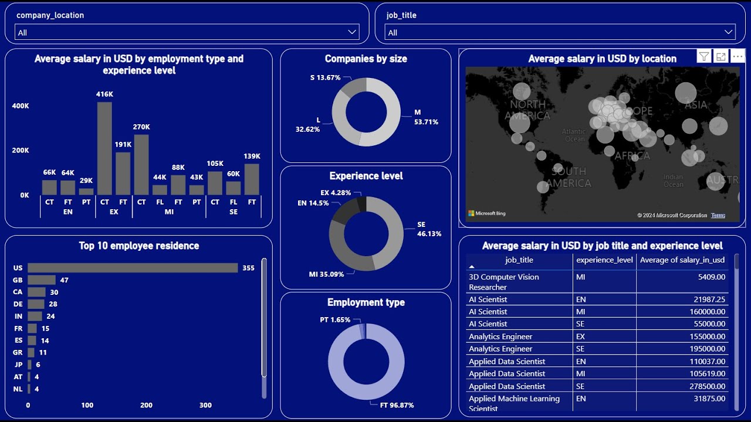Image resolution: width=751 pixels, height=422 pixels.
Task: Select the '3D Computer Vision Researcher' cell
Action: (519, 282)
